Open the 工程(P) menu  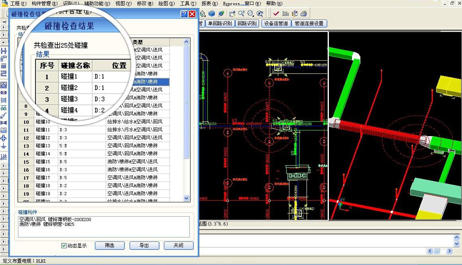(x=18, y=4)
